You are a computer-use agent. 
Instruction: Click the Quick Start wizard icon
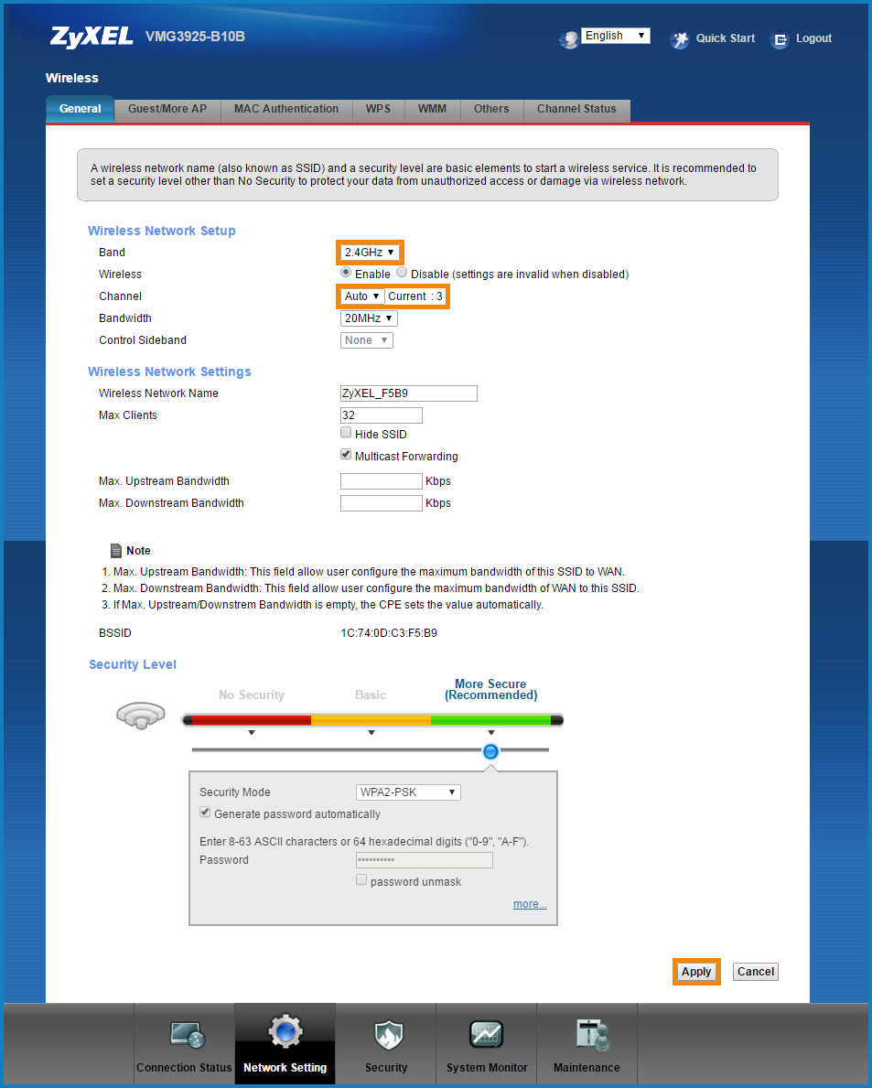coord(680,39)
